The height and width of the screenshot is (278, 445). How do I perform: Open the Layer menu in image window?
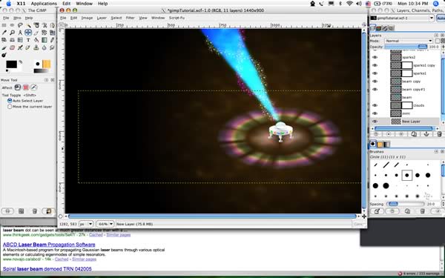tap(102, 18)
